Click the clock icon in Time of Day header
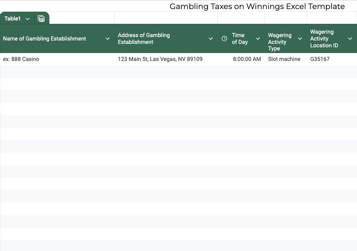 pos(225,39)
